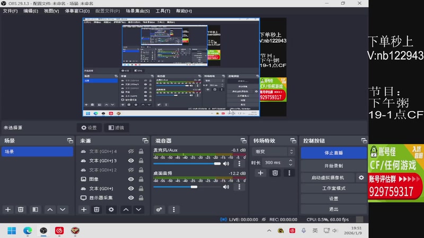The height and width of the screenshot is (238, 424).
Task: Hide 文本 (GDI+) 3 source
Action: coord(131,161)
